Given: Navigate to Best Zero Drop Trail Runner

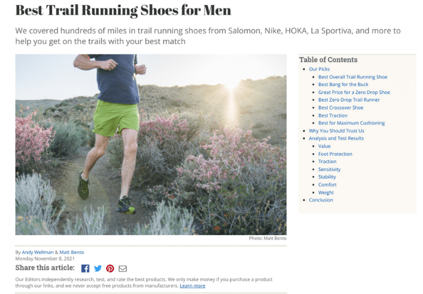Looking at the screenshot, I should pyautogui.click(x=349, y=100).
